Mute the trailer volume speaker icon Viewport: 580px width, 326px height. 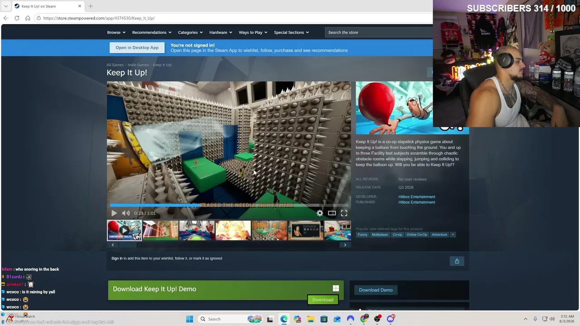(126, 213)
